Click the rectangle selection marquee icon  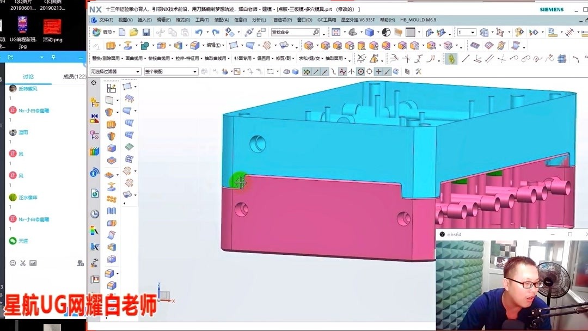pyautogui.click(x=271, y=71)
